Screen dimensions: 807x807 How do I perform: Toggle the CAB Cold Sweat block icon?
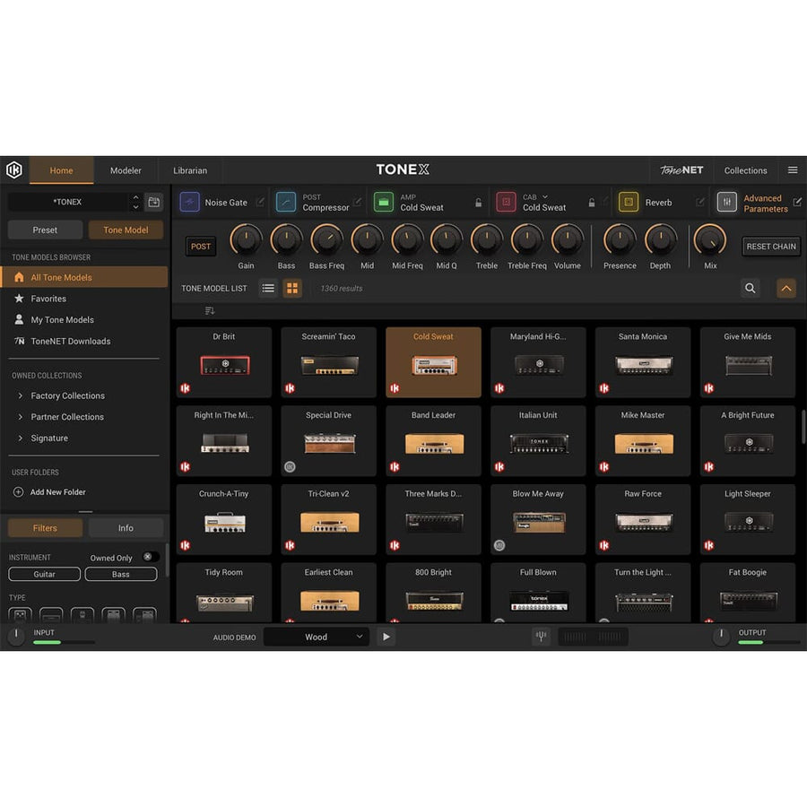506,203
